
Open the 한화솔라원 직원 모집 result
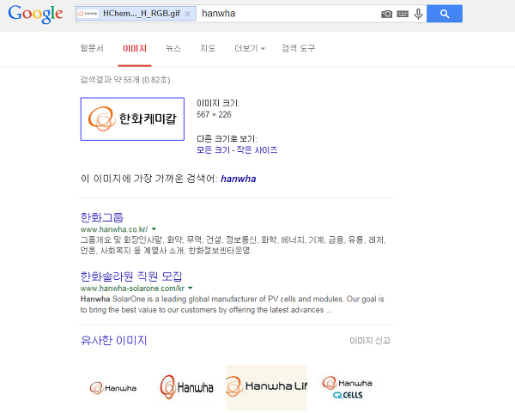[x=131, y=276]
